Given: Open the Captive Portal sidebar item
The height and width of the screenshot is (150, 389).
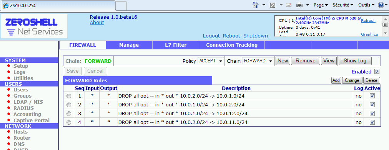Looking at the screenshot, I should [31, 121].
